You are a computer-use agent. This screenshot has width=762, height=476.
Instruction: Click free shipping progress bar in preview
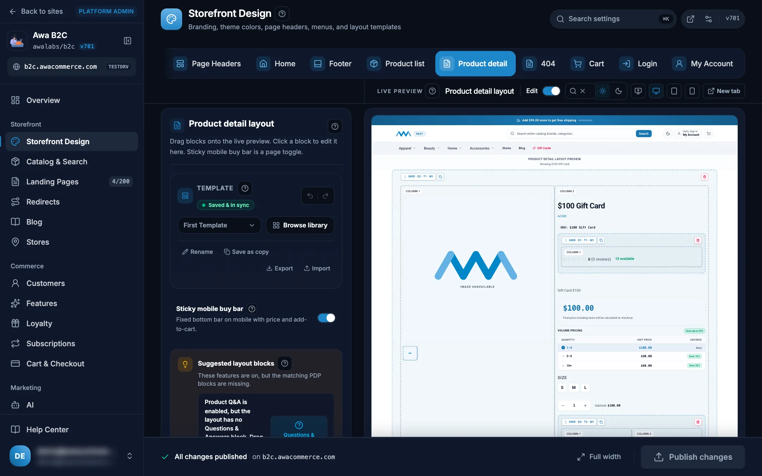click(x=585, y=121)
